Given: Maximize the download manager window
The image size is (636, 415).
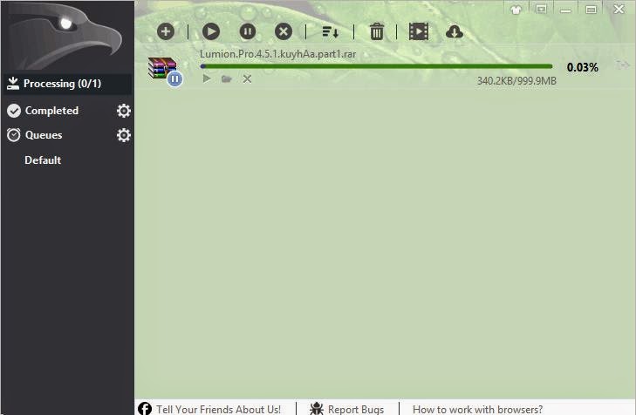Looking at the screenshot, I should point(591,10).
